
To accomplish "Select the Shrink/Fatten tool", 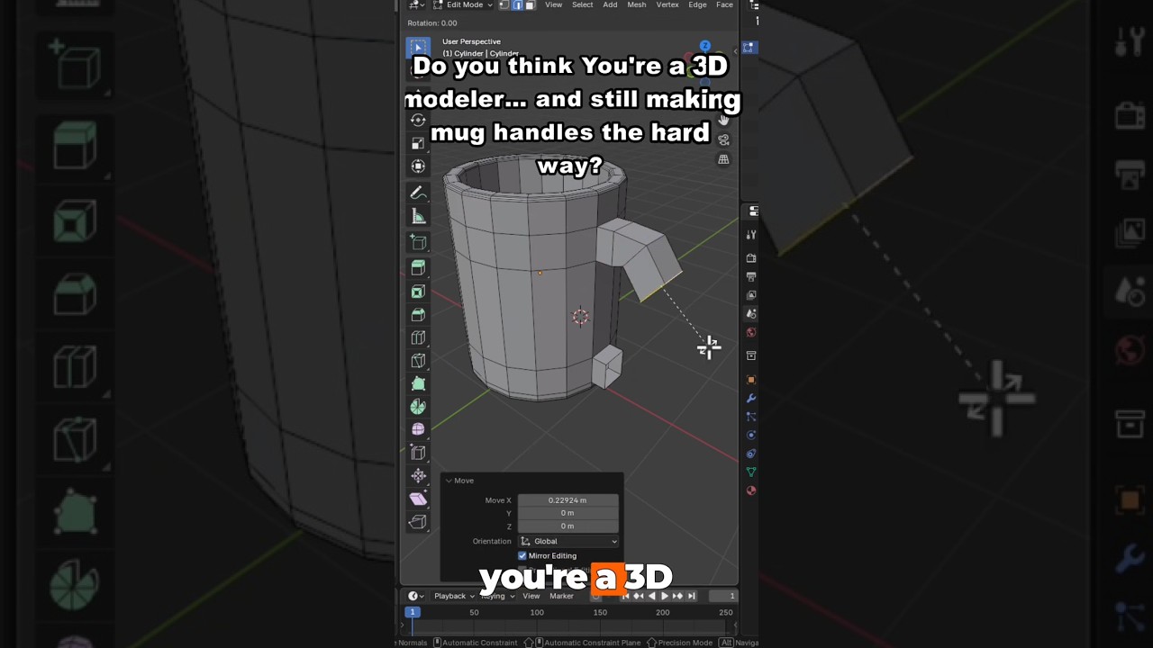I will click(x=417, y=476).
